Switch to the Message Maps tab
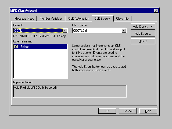Screen dimensions: 172x129 pyautogui.click(x=24, y=19)
